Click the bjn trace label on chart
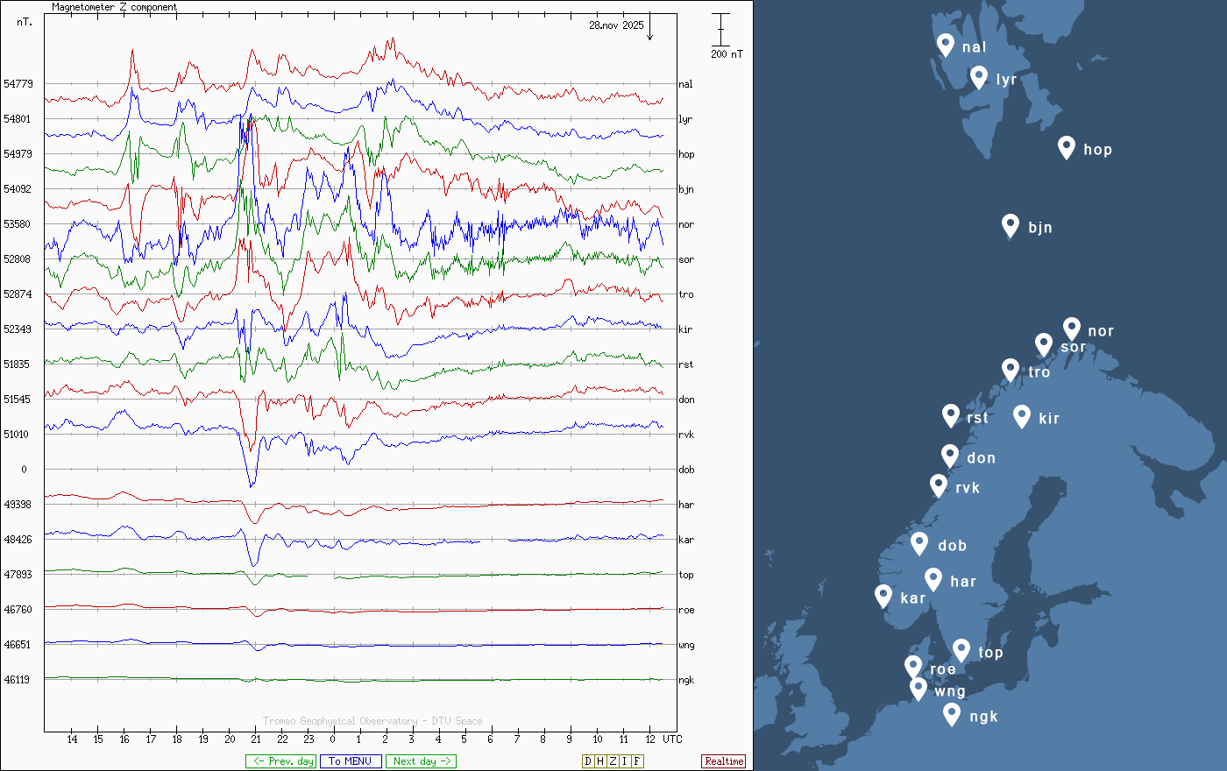The height and width of the screenshot is (771, 1227). point(686,189)
